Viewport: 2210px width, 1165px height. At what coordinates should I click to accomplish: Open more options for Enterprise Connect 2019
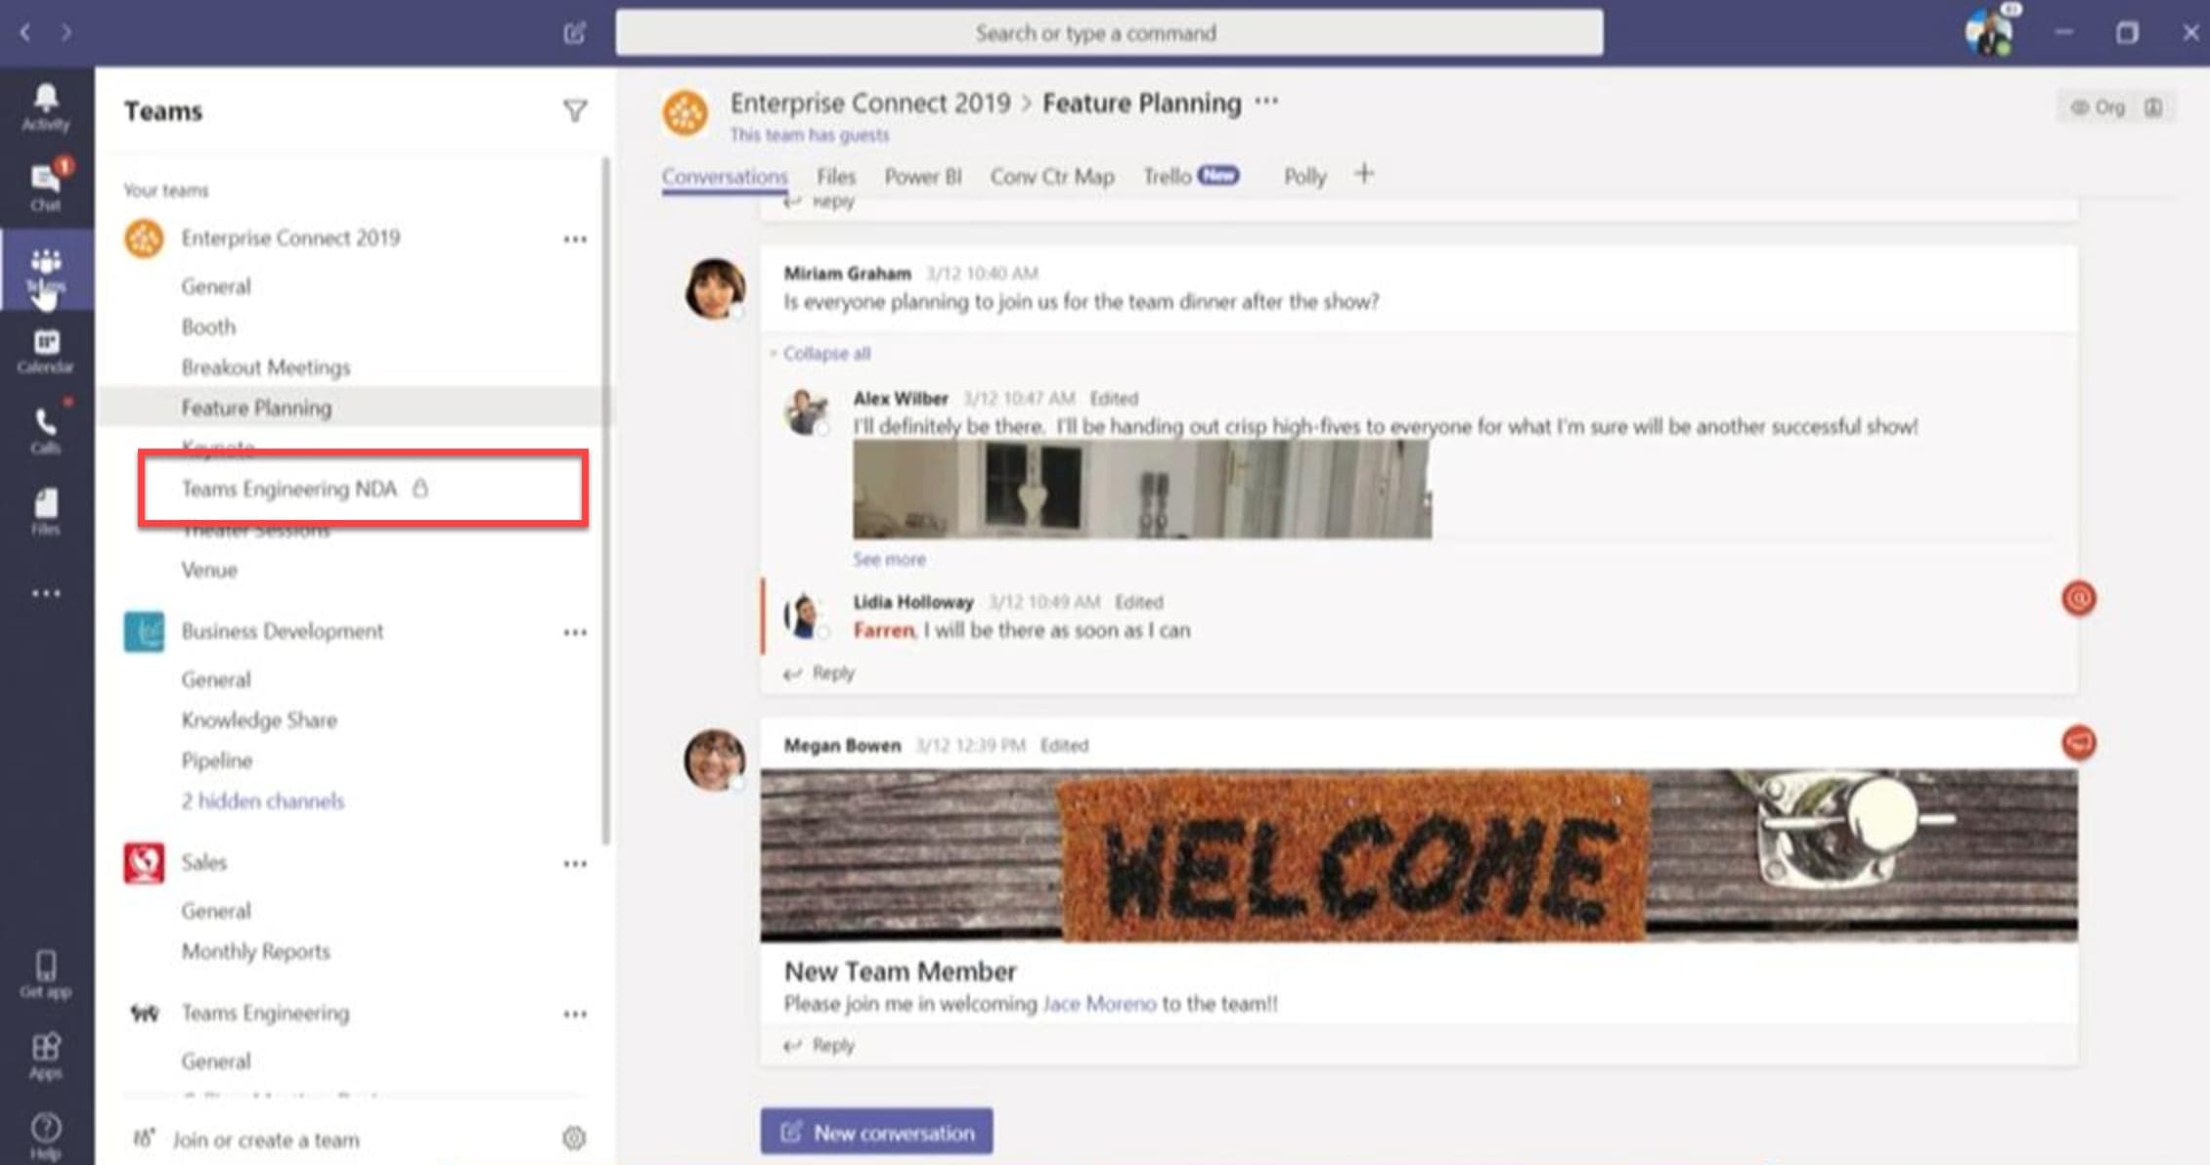(575, 238)
